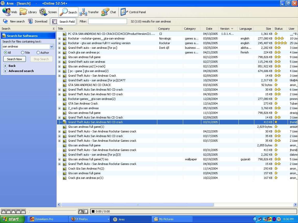Click the Previous track button
This screenshot has width=298, height=223.
coord(18,211)
